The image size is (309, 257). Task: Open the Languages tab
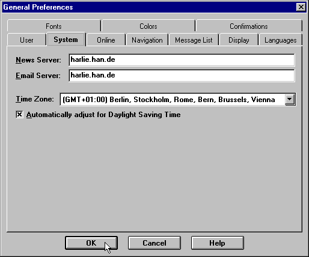point(281,40)
